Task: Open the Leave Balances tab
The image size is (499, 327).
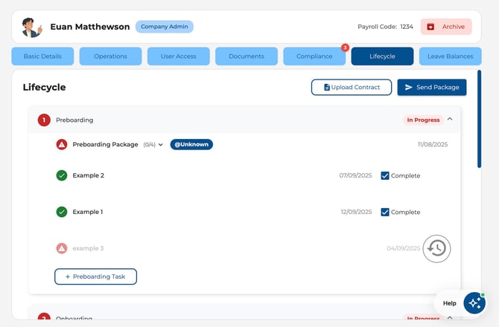Action: (x=451, y=56)
